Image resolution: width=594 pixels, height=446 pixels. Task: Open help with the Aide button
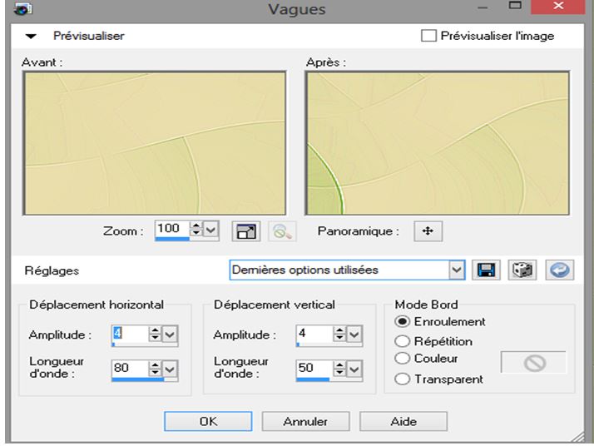point(403,421)
